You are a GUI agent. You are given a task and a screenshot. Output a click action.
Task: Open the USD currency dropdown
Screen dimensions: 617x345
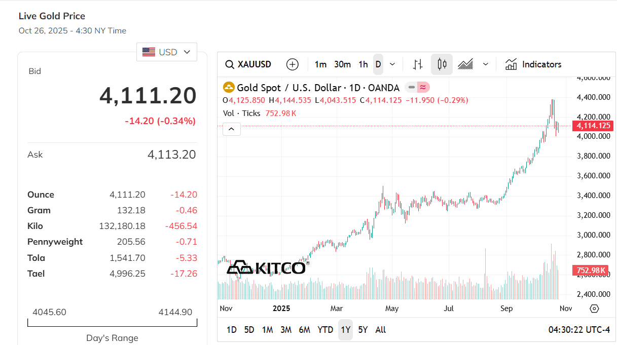(x=167, y=52)
